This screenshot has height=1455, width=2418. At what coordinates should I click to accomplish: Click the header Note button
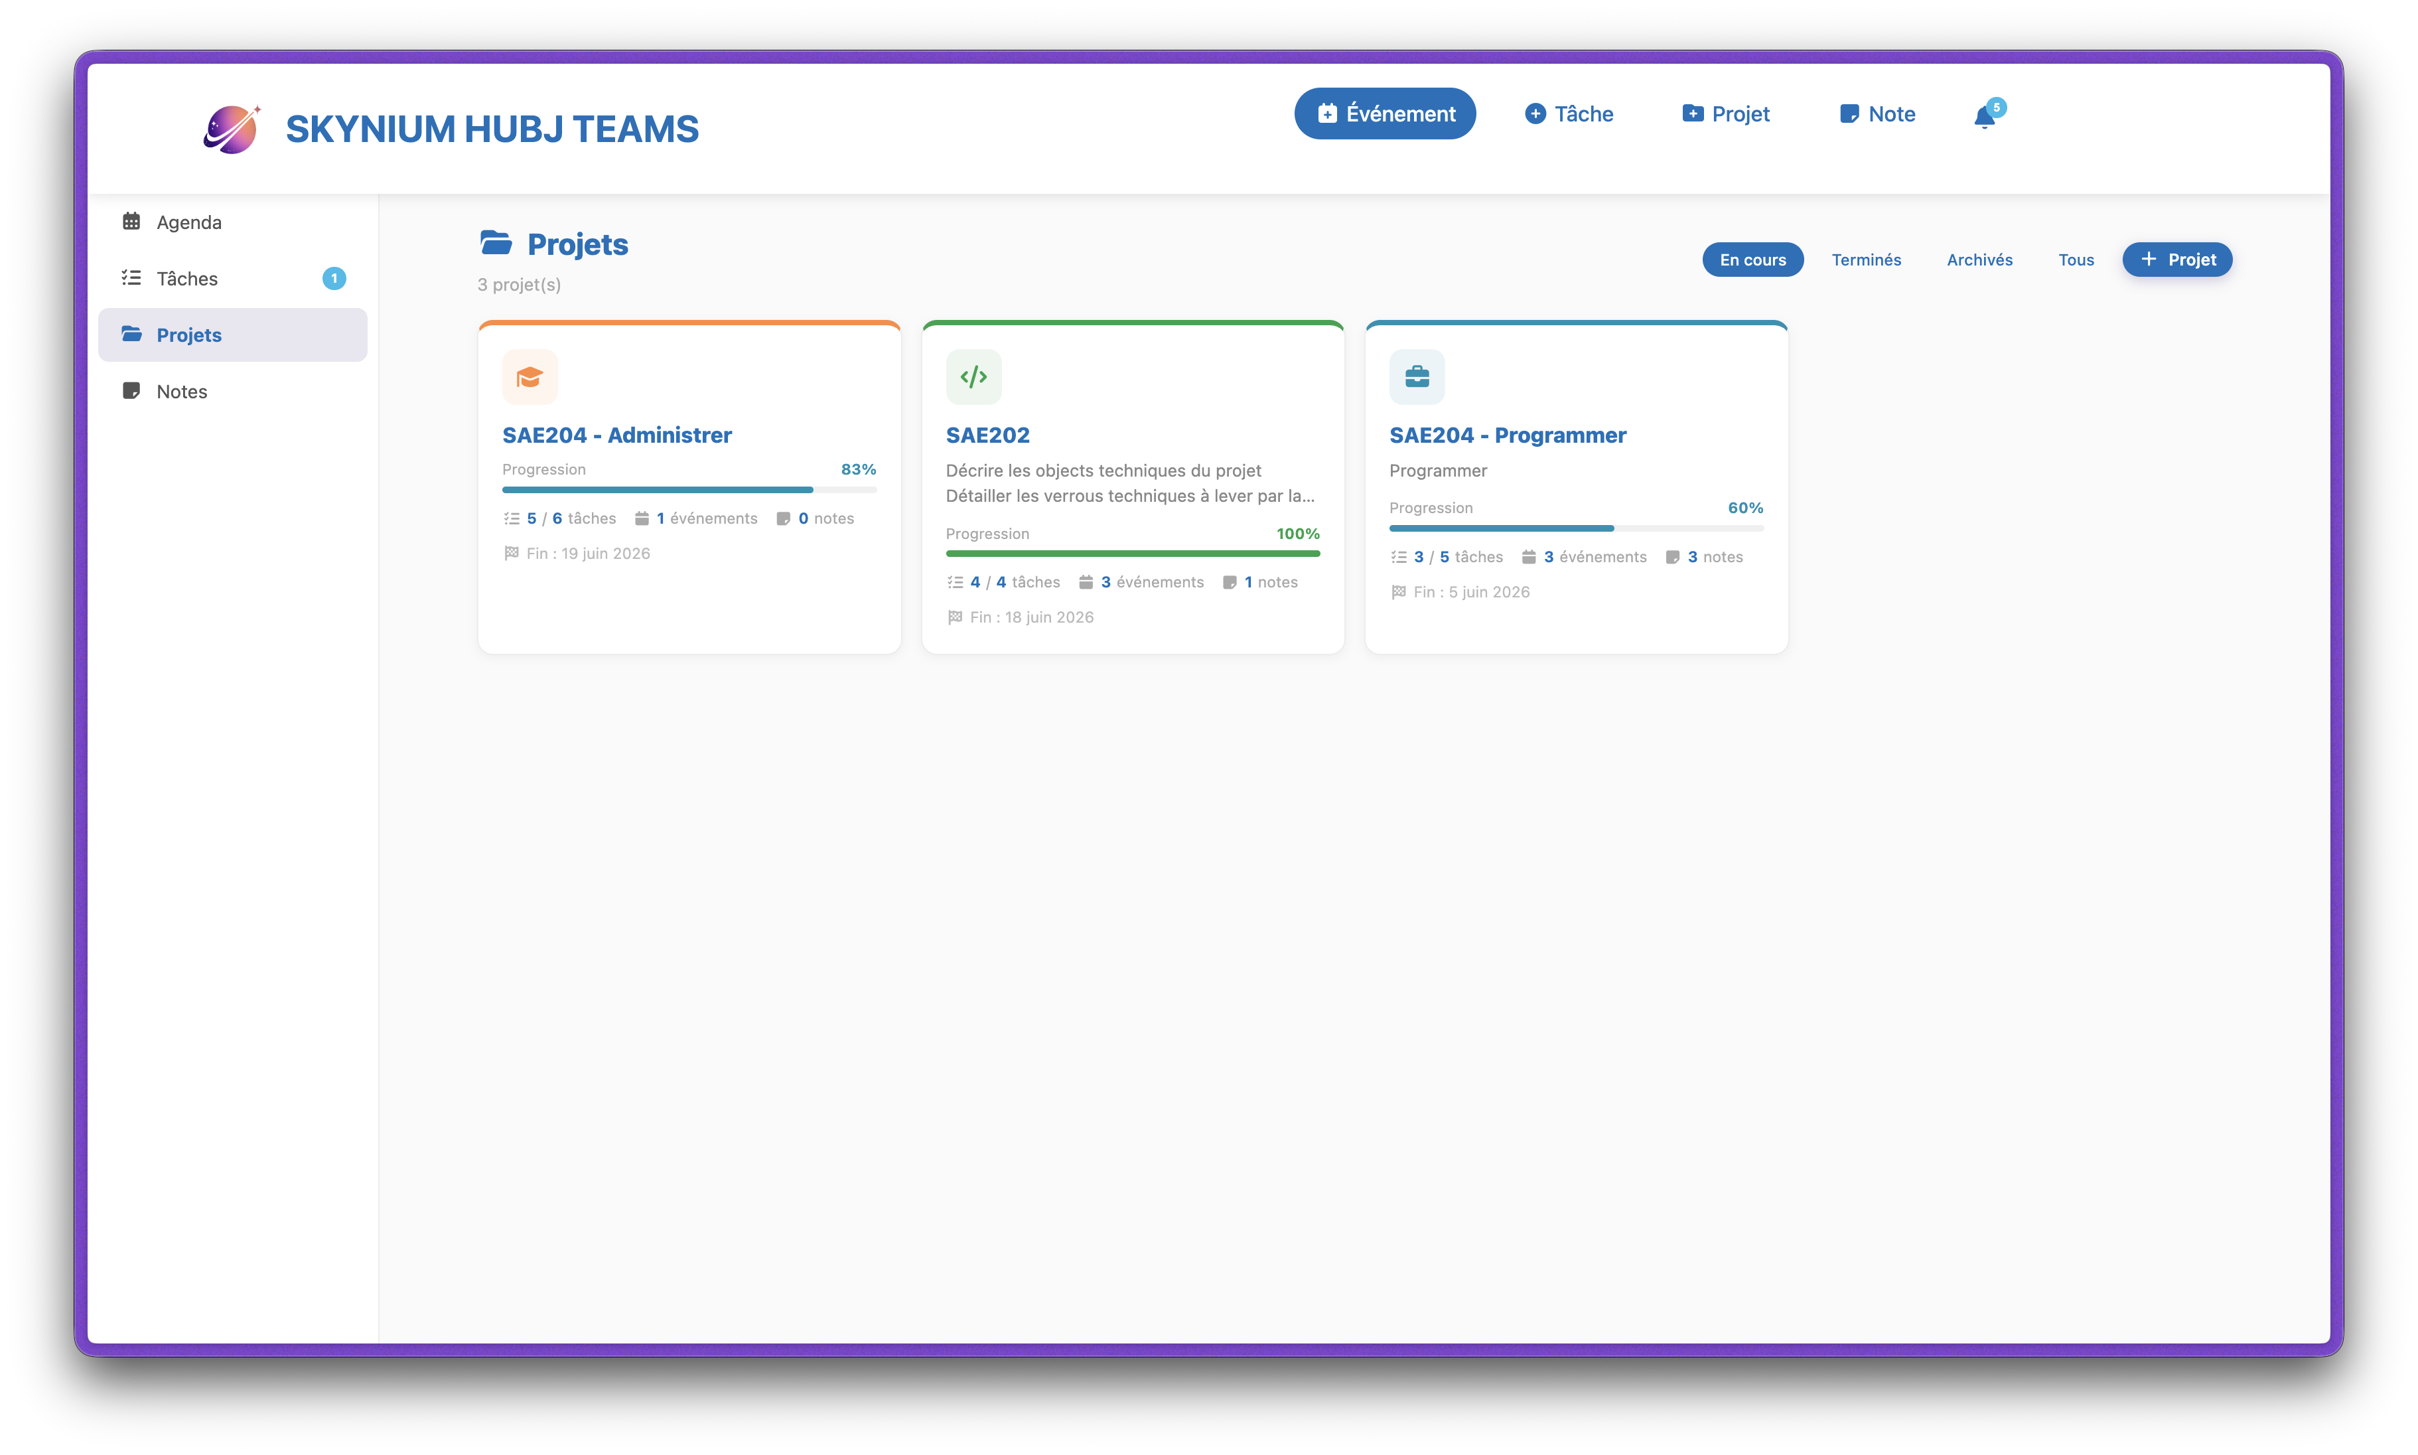tap(1877, 114)
